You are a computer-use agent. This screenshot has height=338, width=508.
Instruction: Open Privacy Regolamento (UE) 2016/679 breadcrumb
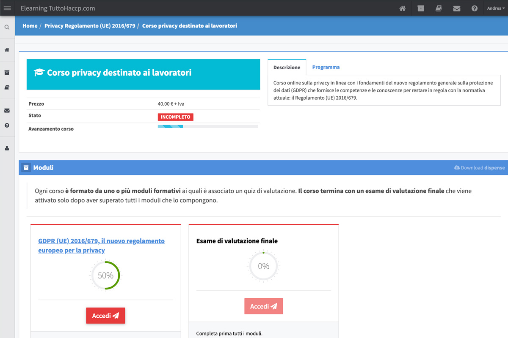point(90,26)
